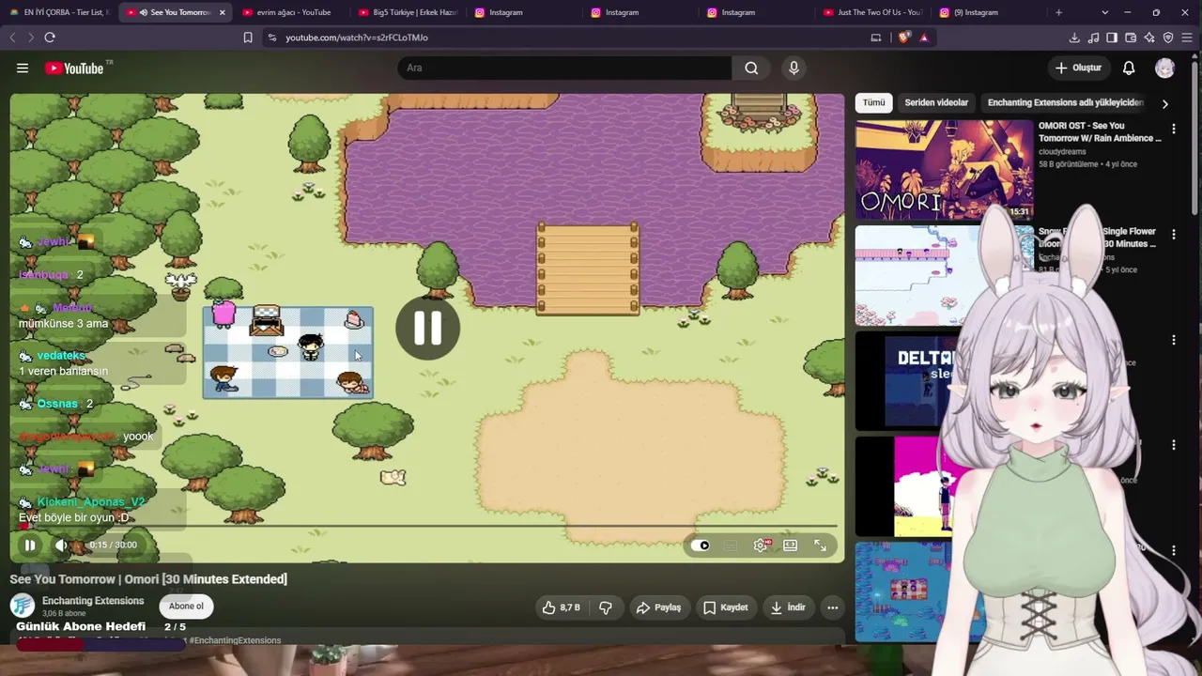Switch player to theater mode
This screenshot has width=1202, height=676.
click(791, 545)
